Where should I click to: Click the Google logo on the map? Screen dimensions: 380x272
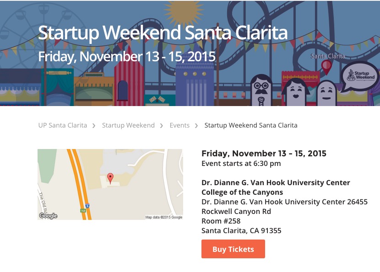(x=48, y=216)
